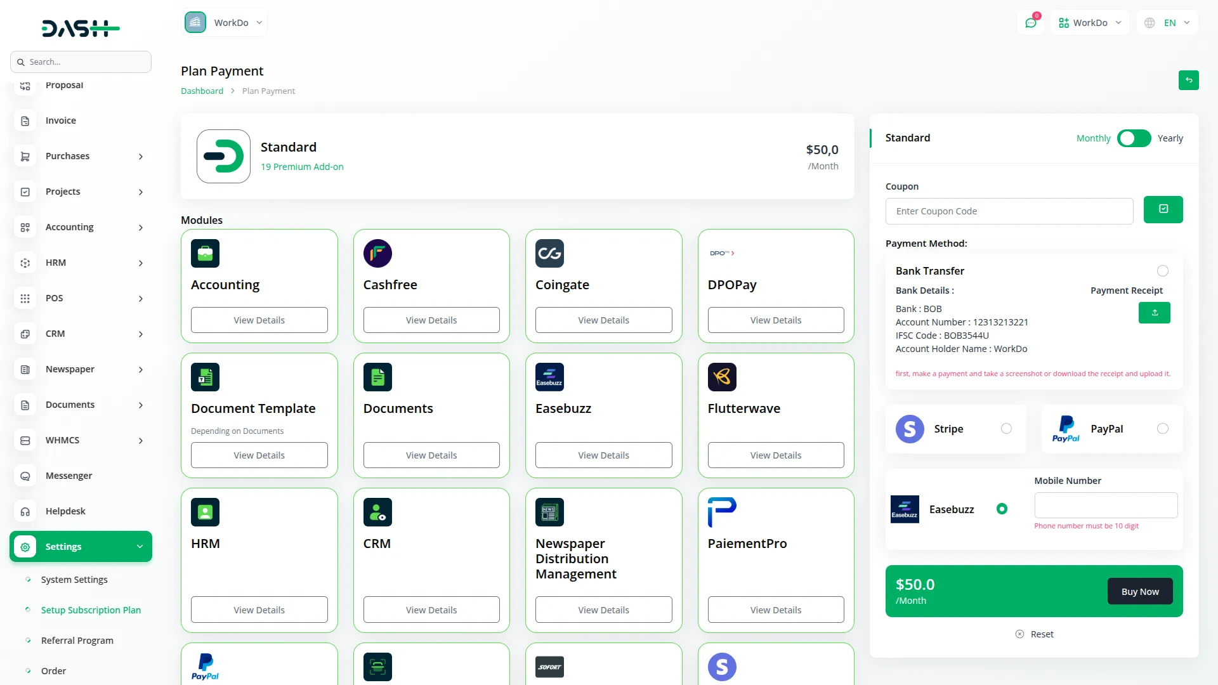This screenshot has height=685, width=1218.
Task: Upload payment receipt with upload icon
Action: [1154, 313]
